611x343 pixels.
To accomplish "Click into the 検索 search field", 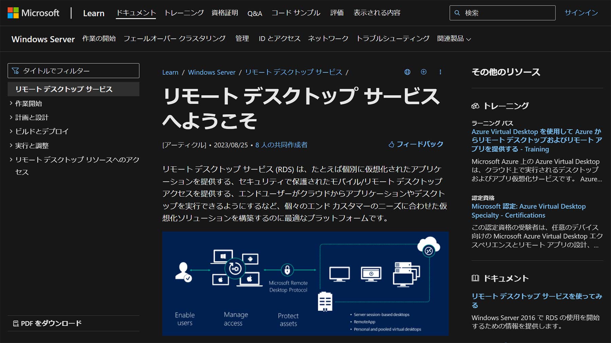I will pyautogui.click(x=502, y=13).
